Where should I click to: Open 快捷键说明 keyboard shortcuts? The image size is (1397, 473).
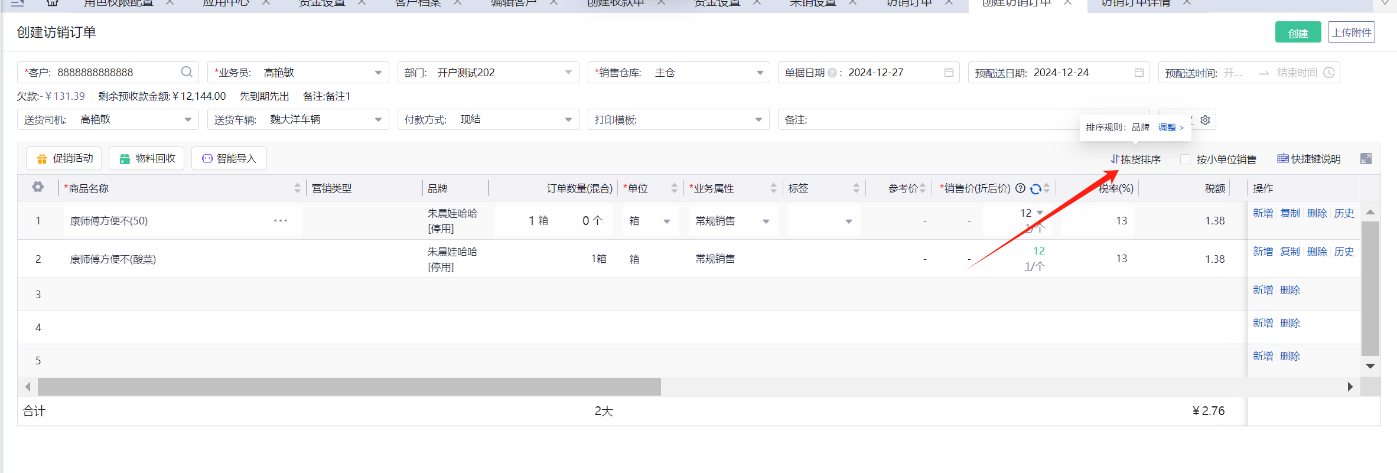coord(1308,159)
